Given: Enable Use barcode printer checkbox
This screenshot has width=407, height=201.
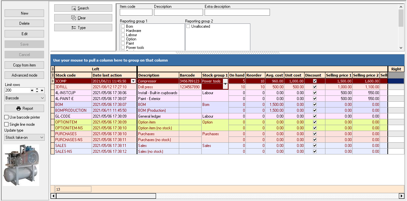Looking at the screenshot, I should tap(7, 117).
